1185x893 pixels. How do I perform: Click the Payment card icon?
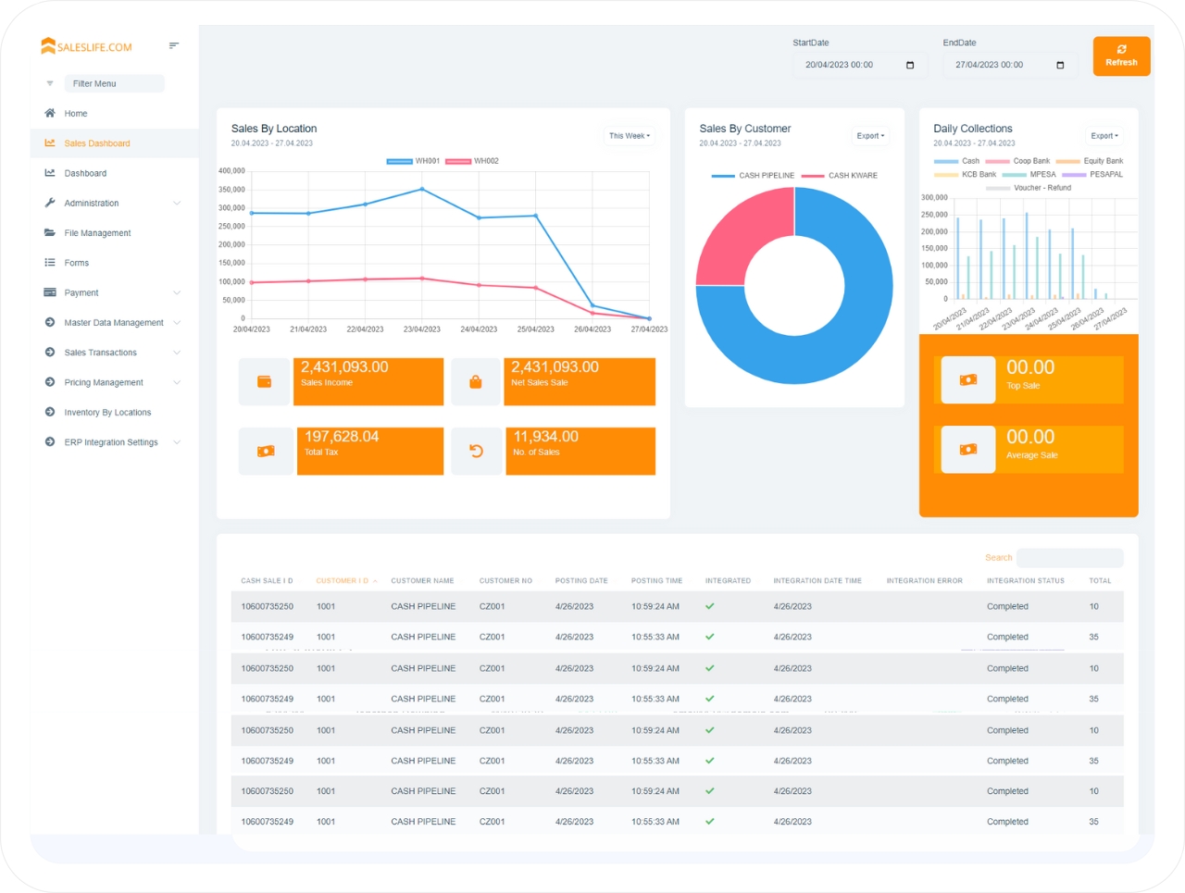click(50, 292)
